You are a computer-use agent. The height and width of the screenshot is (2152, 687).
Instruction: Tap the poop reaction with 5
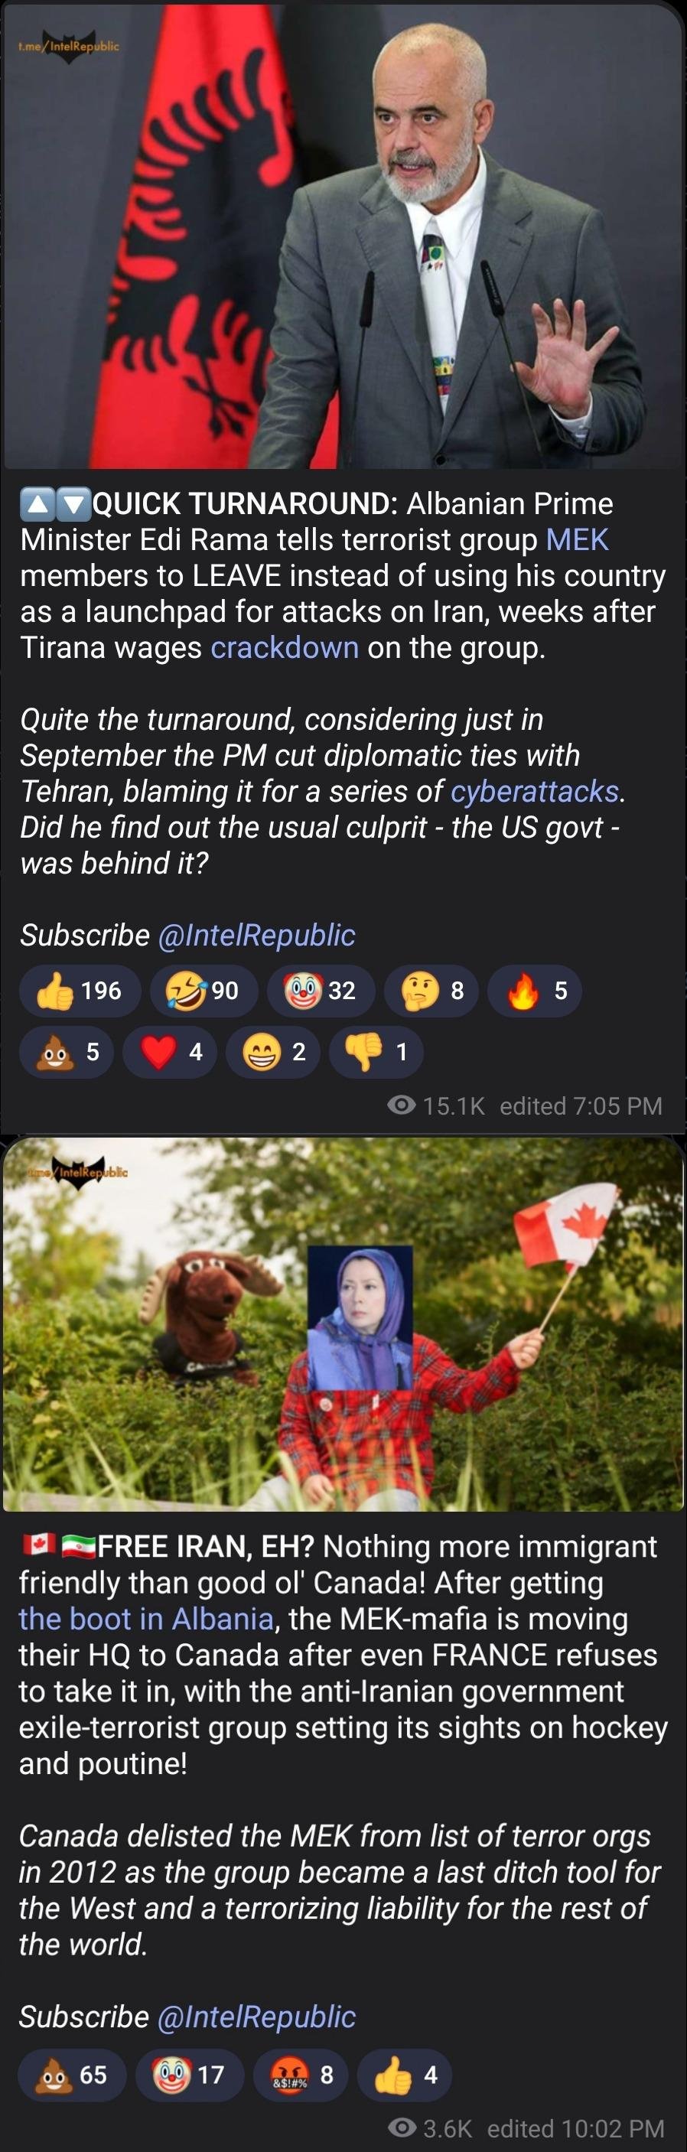point(67,1051)
